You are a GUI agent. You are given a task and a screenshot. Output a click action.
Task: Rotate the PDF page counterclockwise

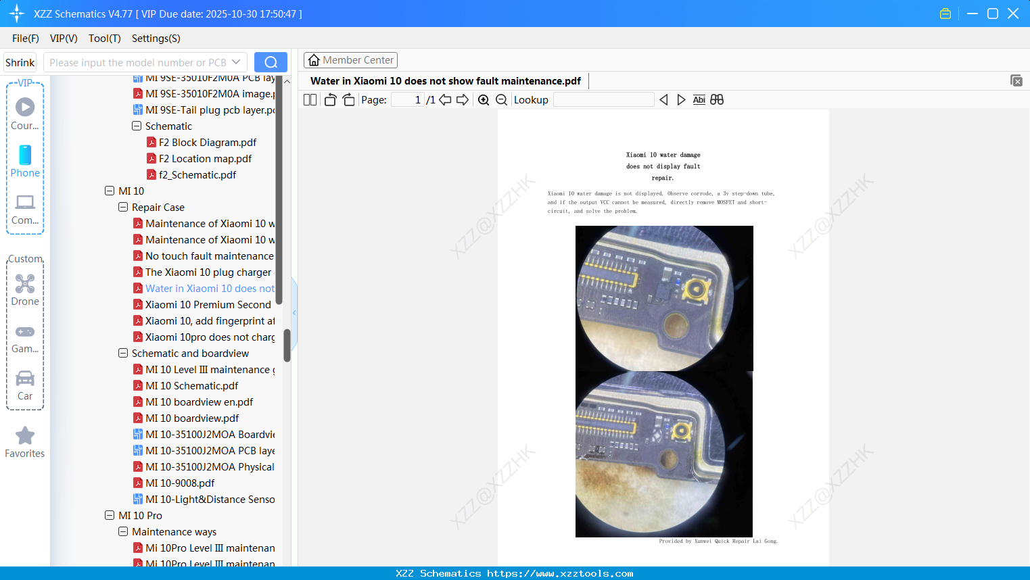point(330,99)
